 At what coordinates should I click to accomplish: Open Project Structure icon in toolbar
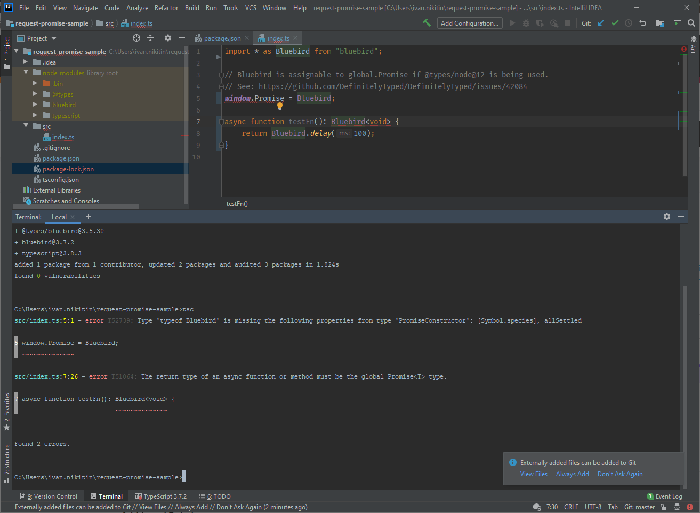(x=660, y=23)
